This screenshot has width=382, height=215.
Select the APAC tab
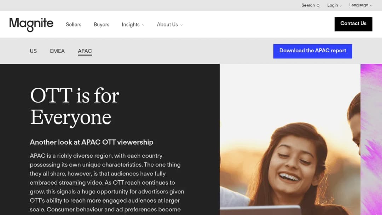[85, 51]
